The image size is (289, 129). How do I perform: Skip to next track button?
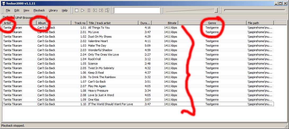pyautogui.click(x=101, y=10)
